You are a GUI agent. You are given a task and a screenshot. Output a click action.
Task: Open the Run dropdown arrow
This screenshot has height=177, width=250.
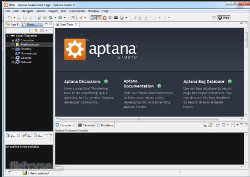click(x=65, y=18)
